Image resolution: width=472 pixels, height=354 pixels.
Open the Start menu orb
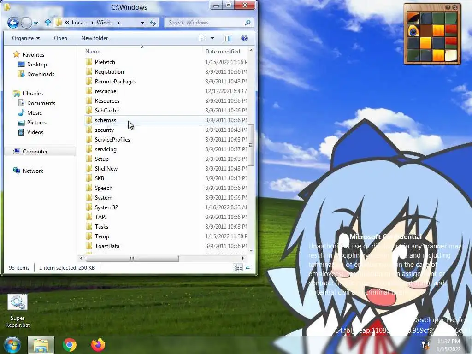[x=12, y=345]
